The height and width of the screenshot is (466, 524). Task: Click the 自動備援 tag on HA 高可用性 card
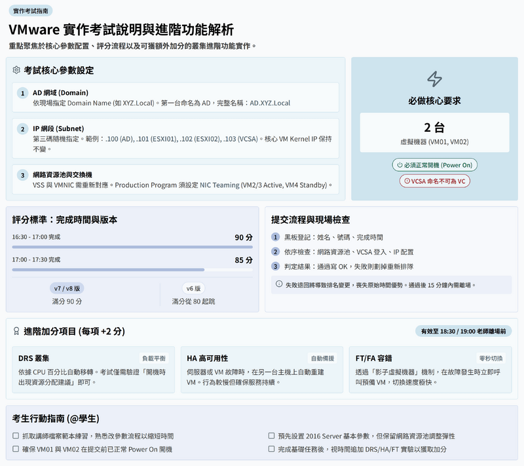coord(323,359)
